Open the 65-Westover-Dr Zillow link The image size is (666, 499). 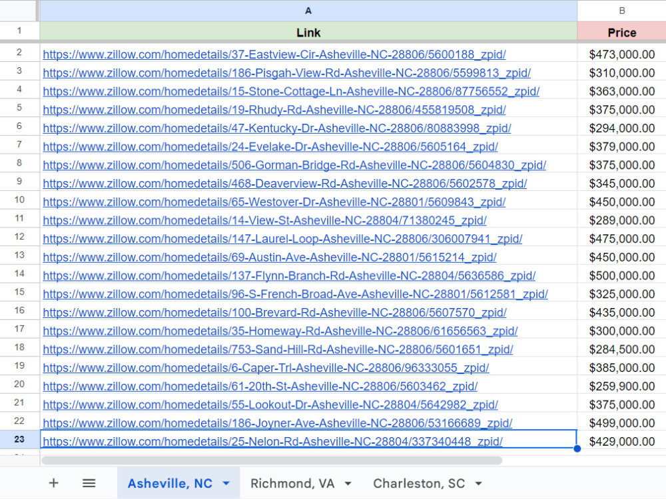coord(274,202)
